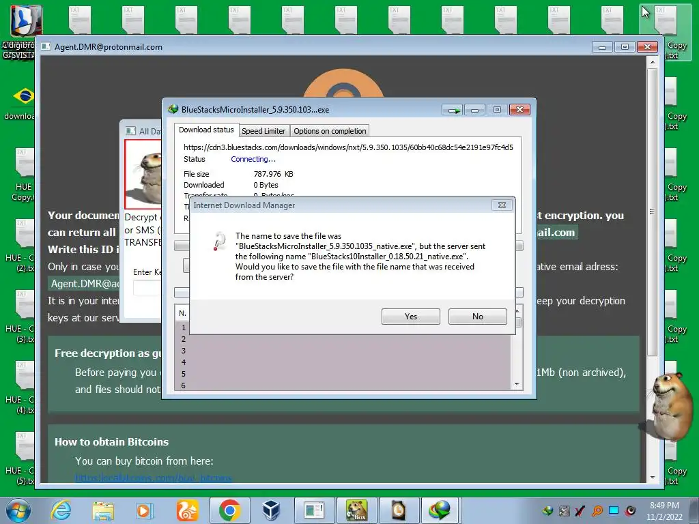Viewport: 699px width, 524px height.
Task: Launch Internet Explorer from taskbar
Action: (61, 510)
